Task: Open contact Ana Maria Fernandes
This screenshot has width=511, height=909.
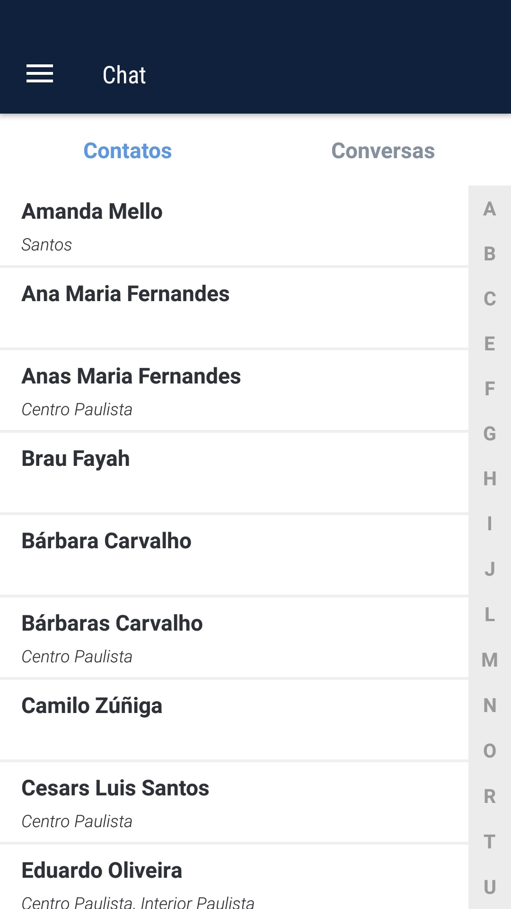Action: point(234,308)
